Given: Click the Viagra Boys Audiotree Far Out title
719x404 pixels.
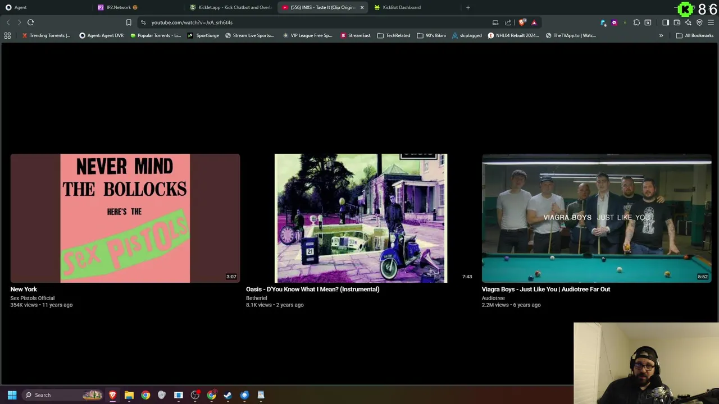Looking at the screenshot, I should tap(546, 290).
